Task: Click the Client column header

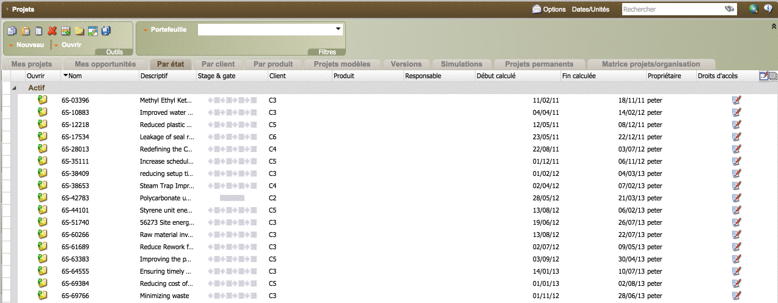Action: click(299, 76)
